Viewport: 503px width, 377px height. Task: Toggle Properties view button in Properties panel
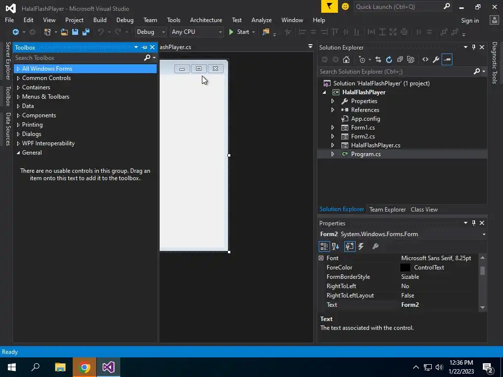coord(350,246)
